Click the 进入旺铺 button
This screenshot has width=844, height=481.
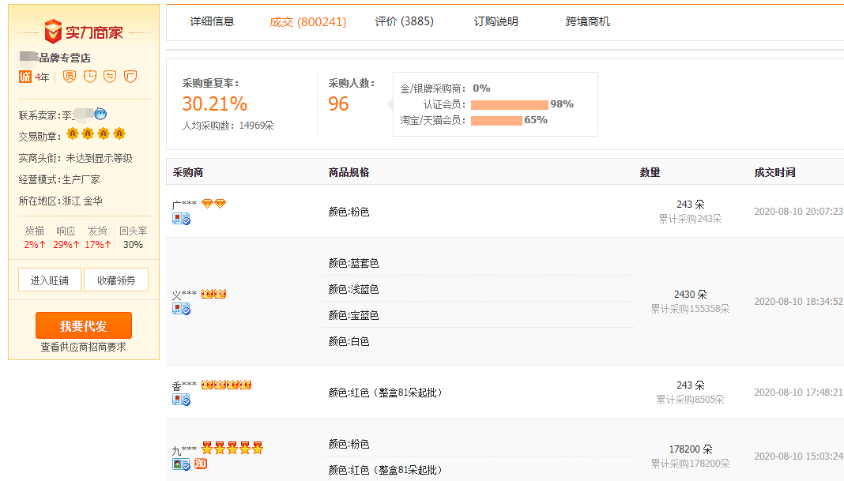[49, 279]
